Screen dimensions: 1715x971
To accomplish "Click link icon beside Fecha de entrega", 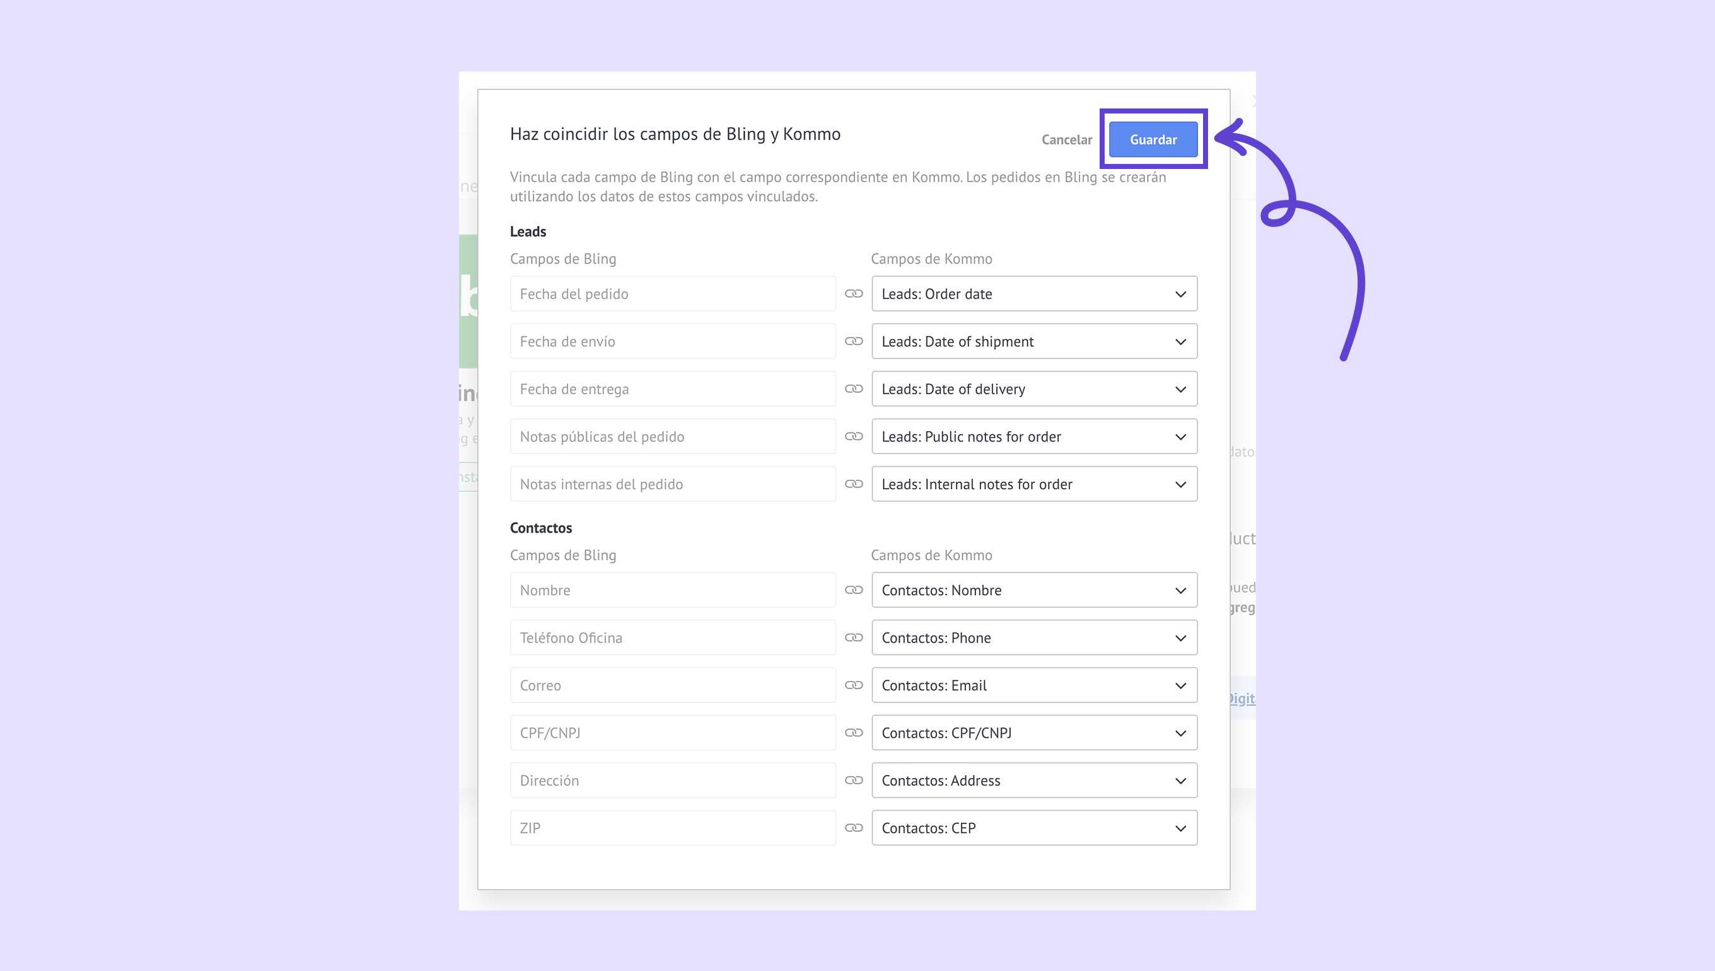I will (x=854, y=389).
